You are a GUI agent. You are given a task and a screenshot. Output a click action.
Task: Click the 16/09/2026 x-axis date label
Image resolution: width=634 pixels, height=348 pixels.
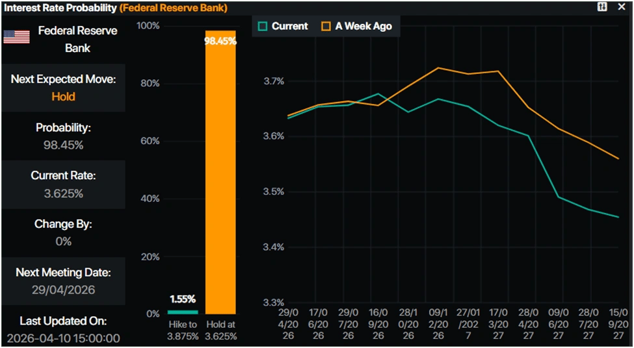(x=377, y=325)
